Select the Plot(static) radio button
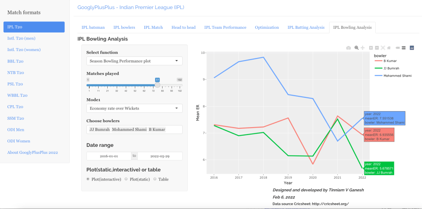Screen dimensions: 422x209 click(x=127, y=179)
